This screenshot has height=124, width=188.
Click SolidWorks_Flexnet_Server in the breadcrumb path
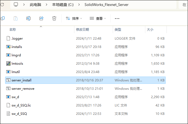pos(106,5)
